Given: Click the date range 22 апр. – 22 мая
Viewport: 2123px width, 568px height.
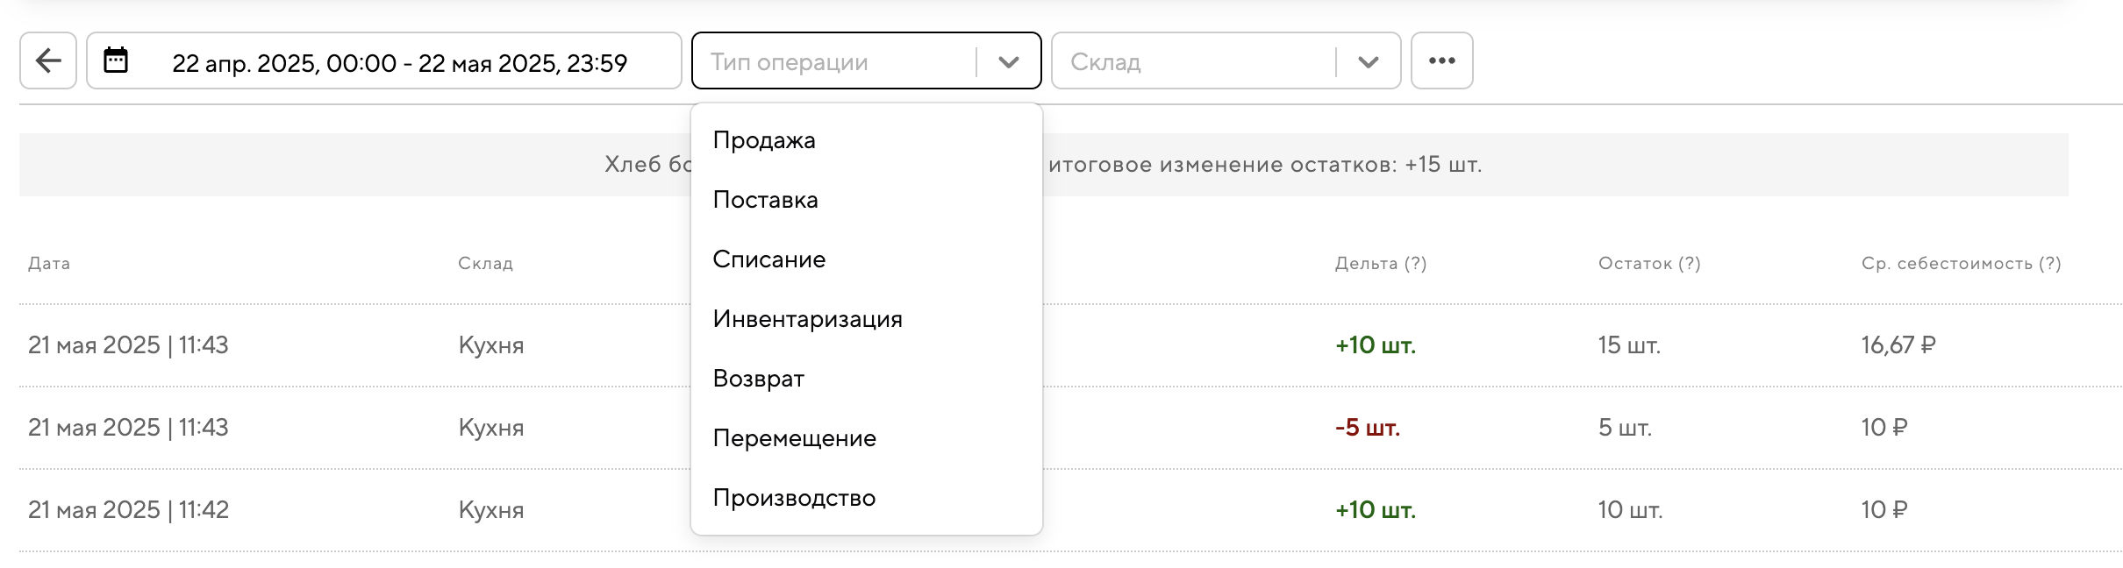Looking at the screenshot, I should click(x=399, y=63).
